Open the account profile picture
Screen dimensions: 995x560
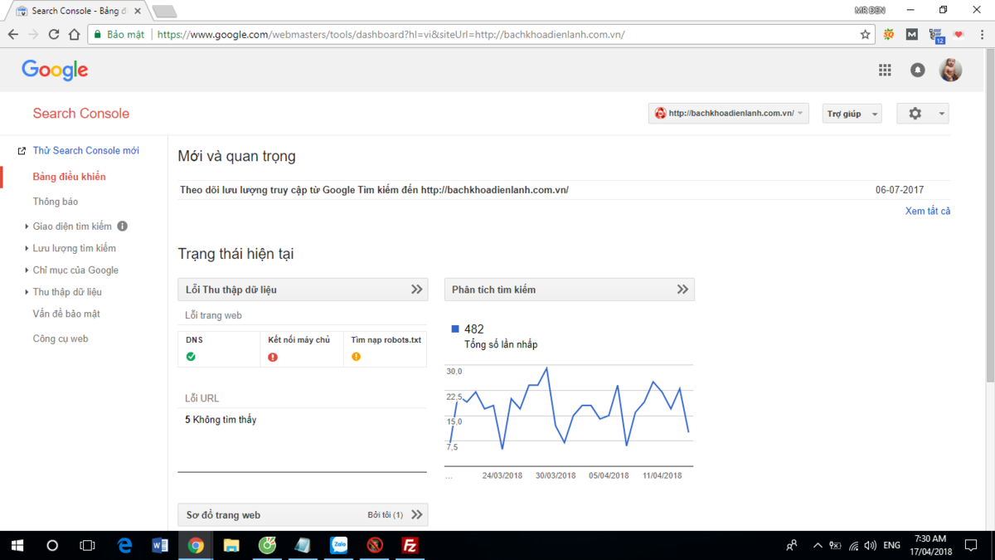[x=950, y=71]
